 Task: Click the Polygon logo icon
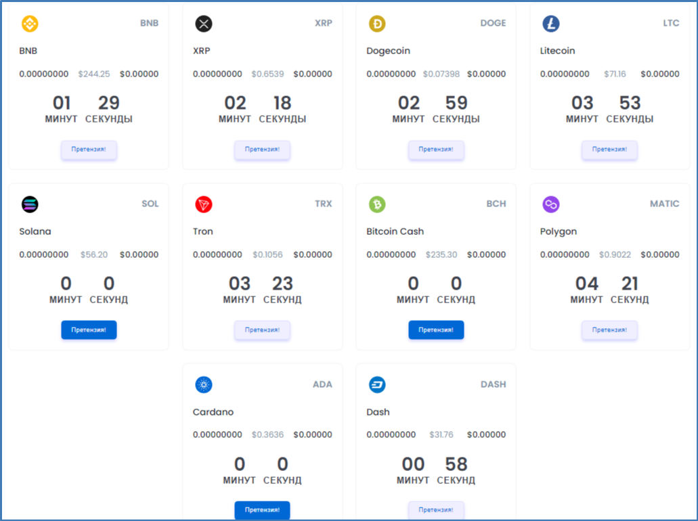pos(550,204)
